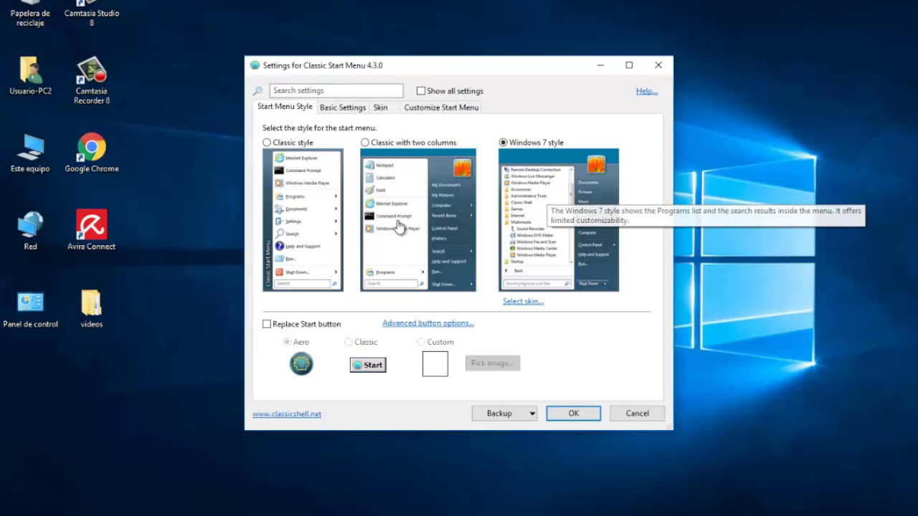The image size is (918, 516).
Task: Click the magnifier icon beside Search settings
Action: pos(257,91)
